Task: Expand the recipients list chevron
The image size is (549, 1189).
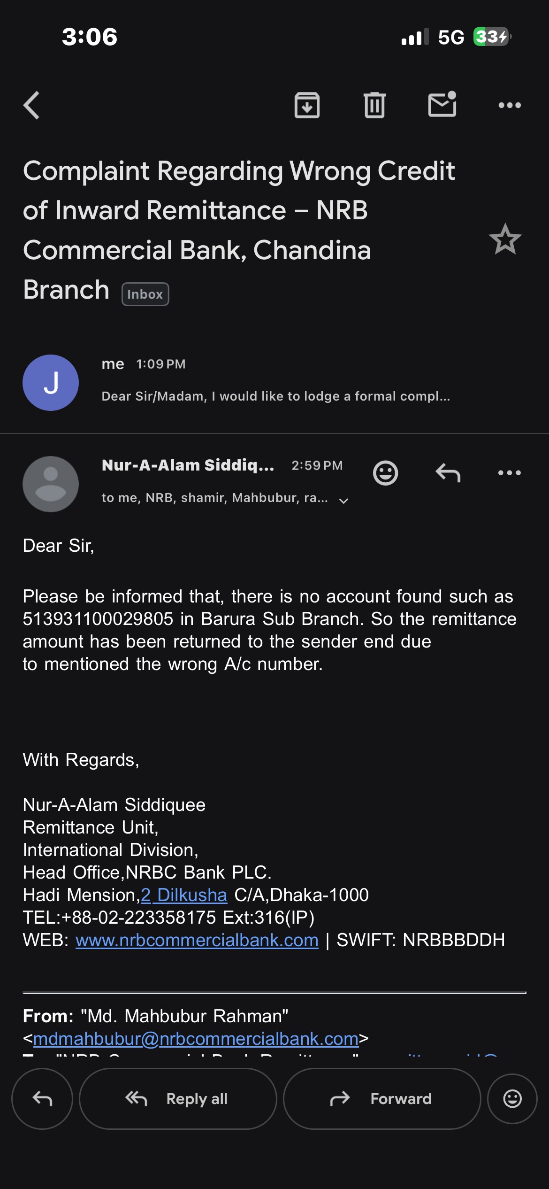Action: click(343, 501)
